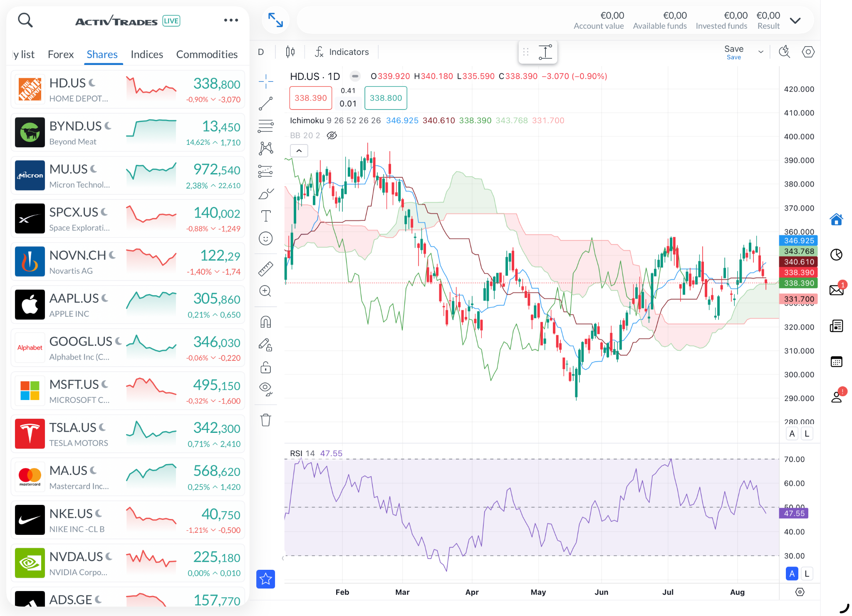The height and width of the screenshot is (616, 852).
Task: Open the three-dots more menu
Action: [x=231, y=20]
